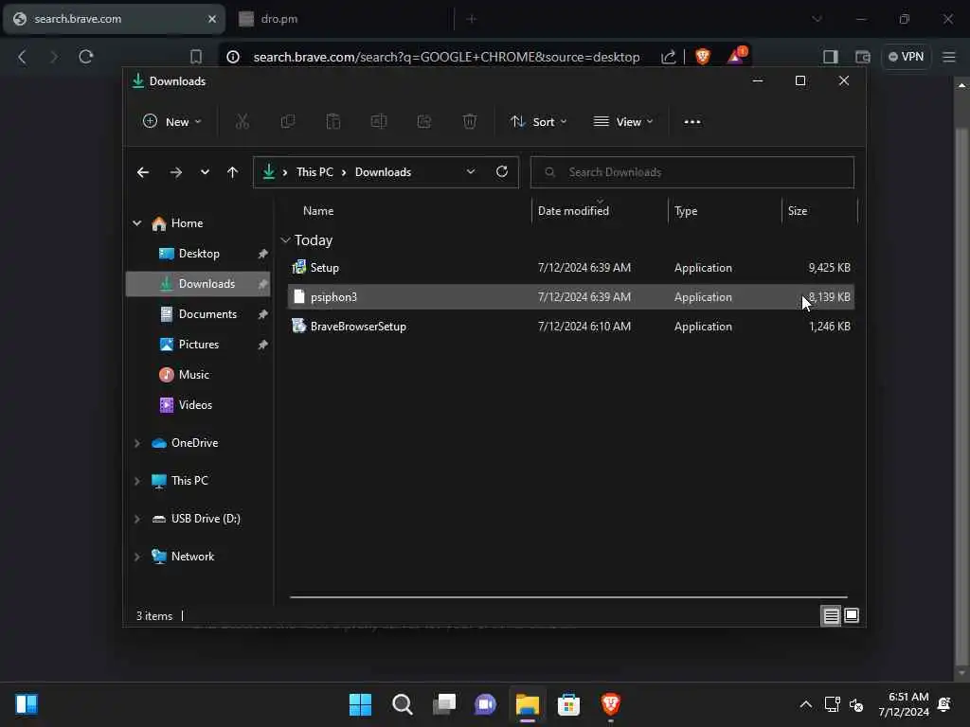Click Brave address bar URL
The height and width of the screenshot is (727, 970).
coord(446,57)
